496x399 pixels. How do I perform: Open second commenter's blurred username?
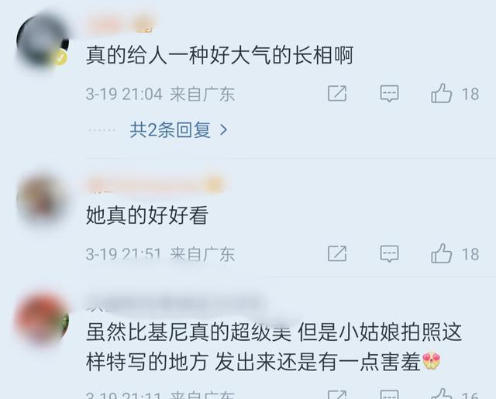point(155,184)
